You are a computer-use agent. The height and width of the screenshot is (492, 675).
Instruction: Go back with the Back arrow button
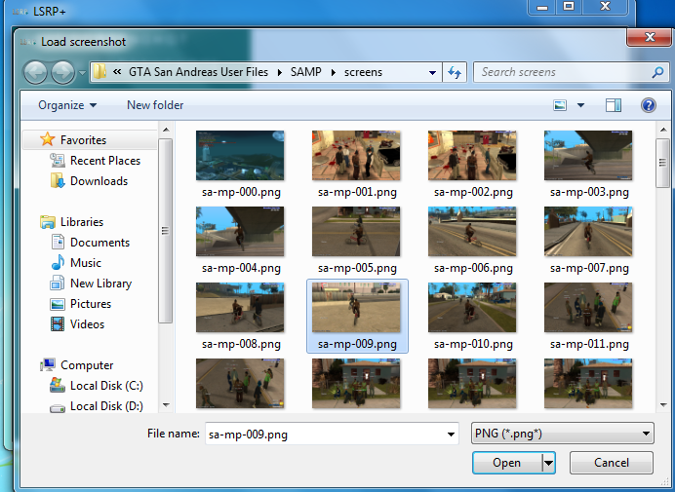[35, 72]
